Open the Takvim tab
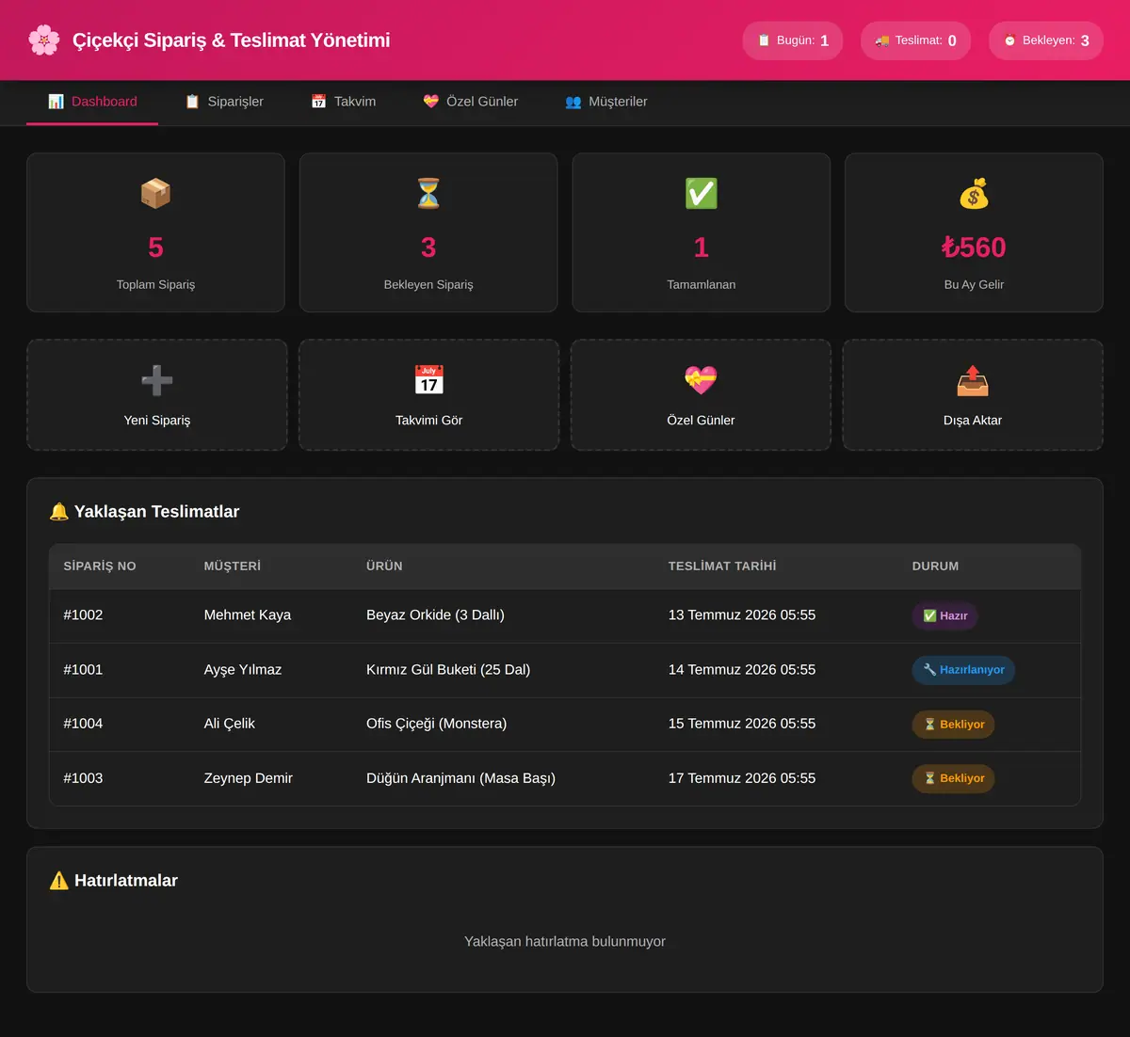The height and width of the screenshot is (1037, 1130). pos(344,102)
